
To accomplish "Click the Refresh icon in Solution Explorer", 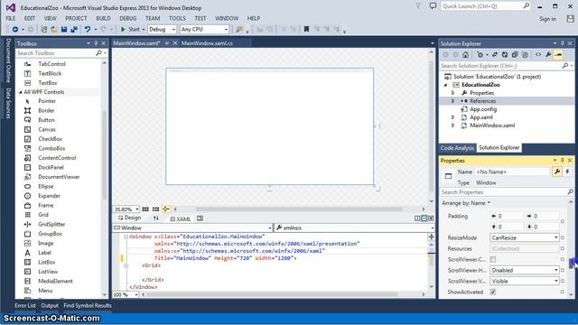I will coord(505,54).
